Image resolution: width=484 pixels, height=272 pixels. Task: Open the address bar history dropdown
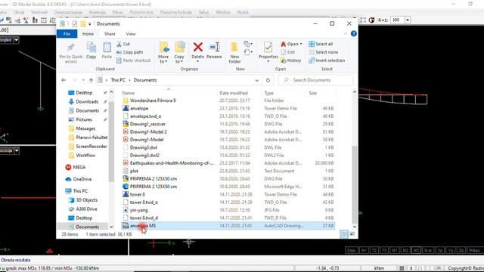tap(257, 80)
